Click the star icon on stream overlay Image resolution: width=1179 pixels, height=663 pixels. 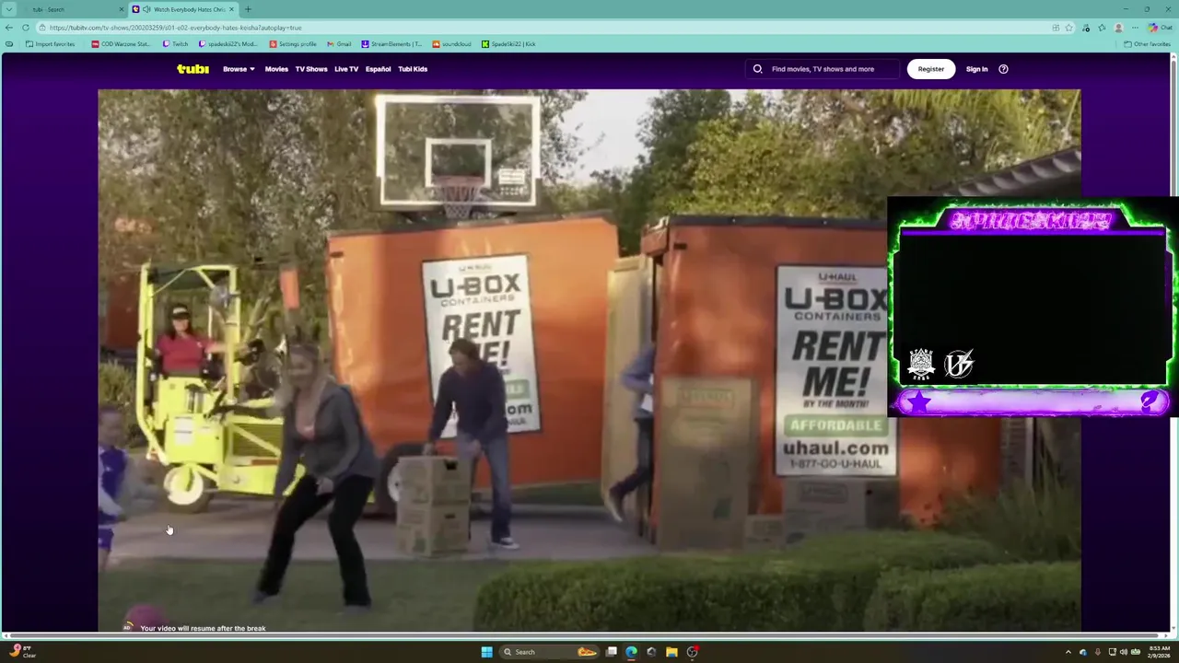[x=919, y=402]
